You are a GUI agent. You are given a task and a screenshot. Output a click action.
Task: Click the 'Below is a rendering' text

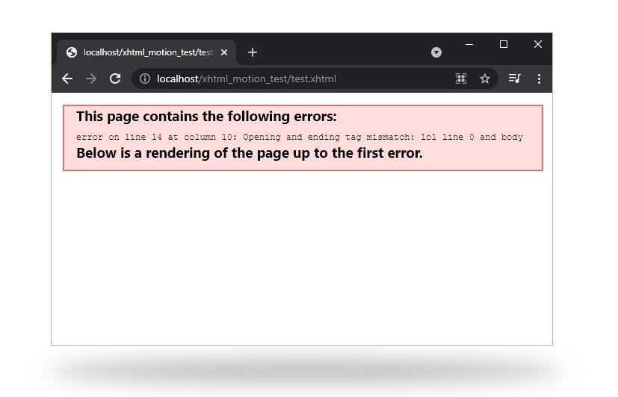tap(250, 153)
